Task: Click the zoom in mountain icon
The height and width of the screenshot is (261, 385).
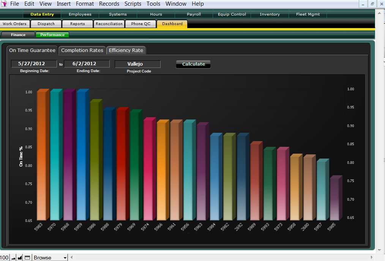Action: [x=20, y=258]
